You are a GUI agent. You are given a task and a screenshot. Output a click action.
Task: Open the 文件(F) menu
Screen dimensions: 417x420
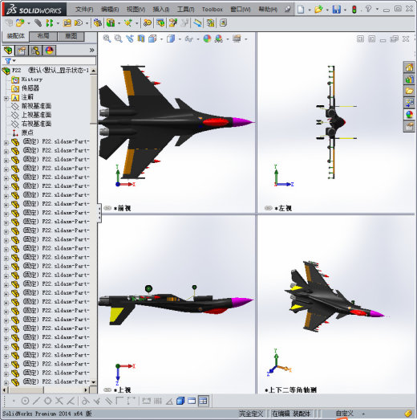84,10
